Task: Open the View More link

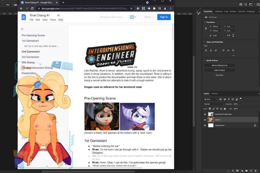Action: click(219, 75)
